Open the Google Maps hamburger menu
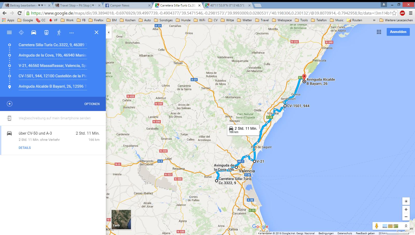 click(9, 32)
